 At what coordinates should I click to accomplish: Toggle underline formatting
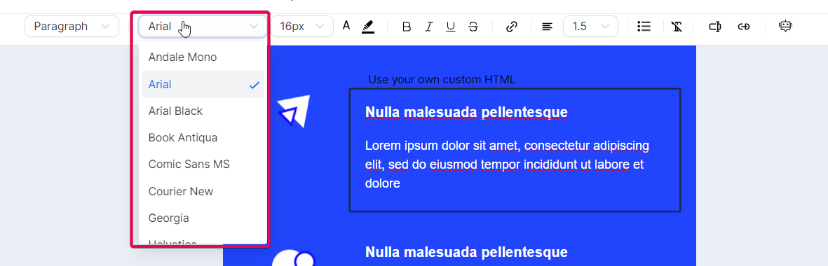[x=450, y=27]
